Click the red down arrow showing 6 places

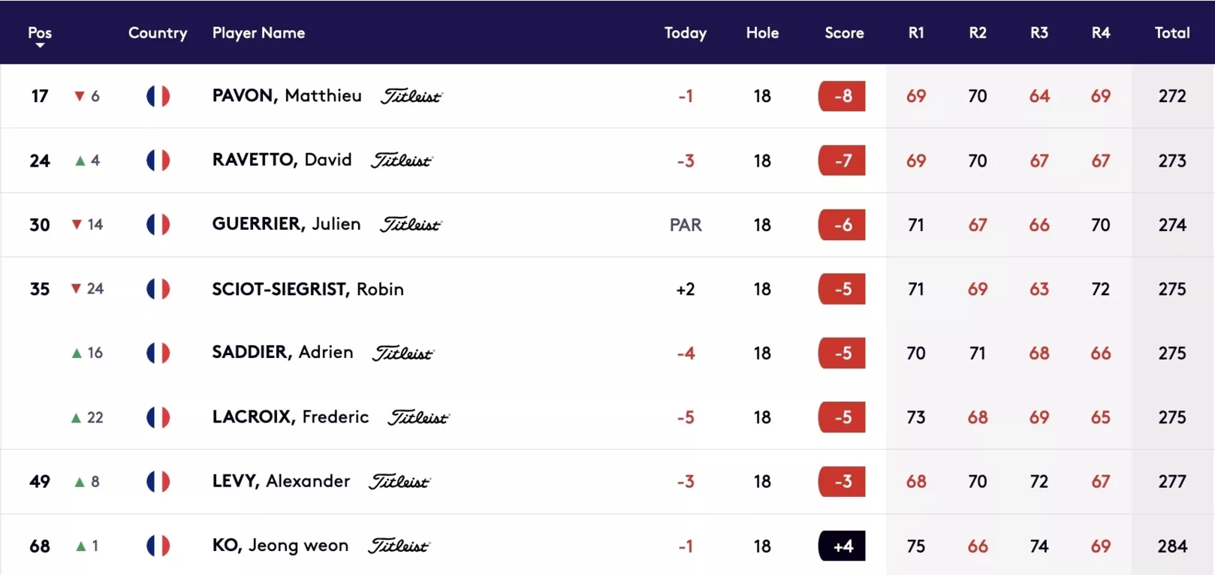click(x=80, y=96)
